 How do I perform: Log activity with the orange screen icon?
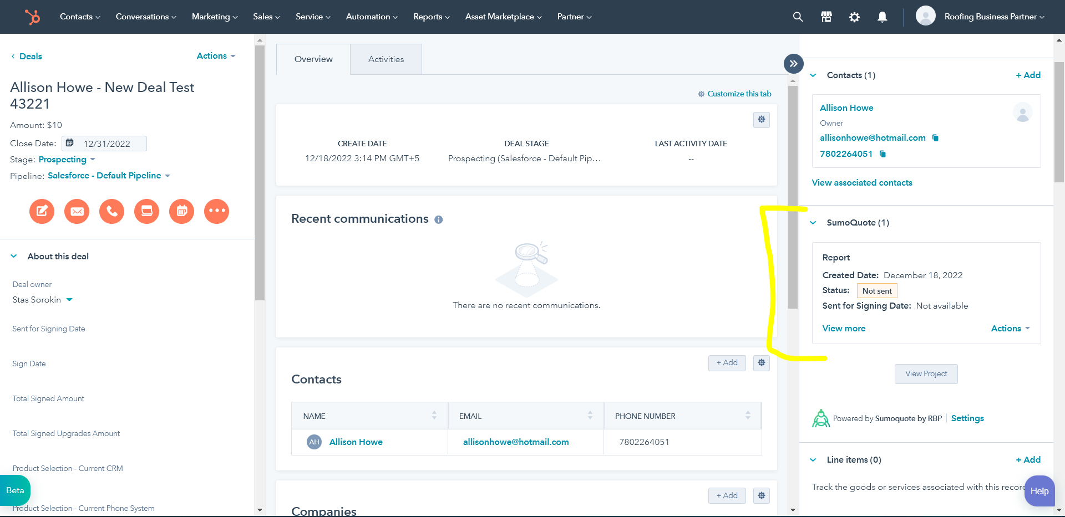(146, 211)
